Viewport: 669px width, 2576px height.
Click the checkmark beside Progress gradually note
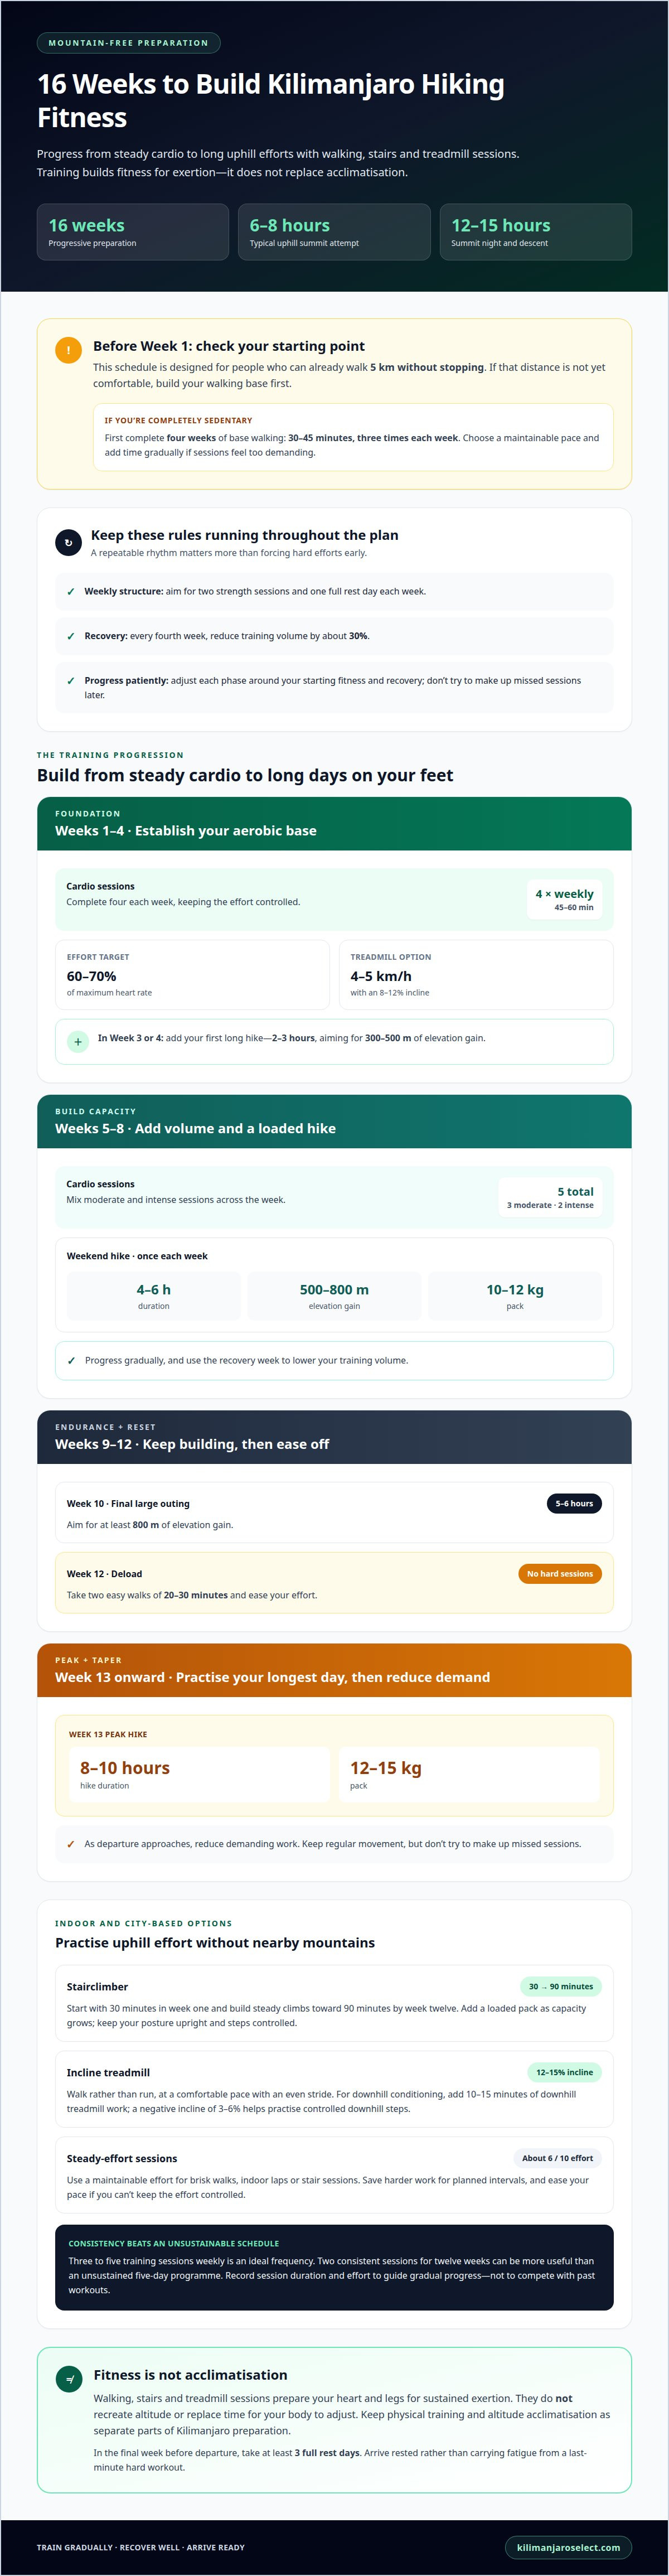71,1361
